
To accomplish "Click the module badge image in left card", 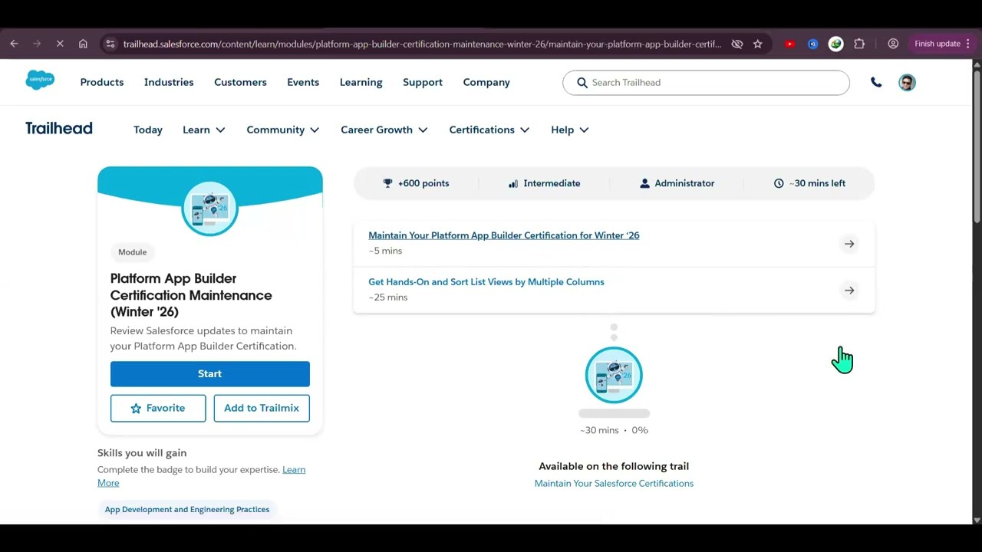I will point(210,208).
